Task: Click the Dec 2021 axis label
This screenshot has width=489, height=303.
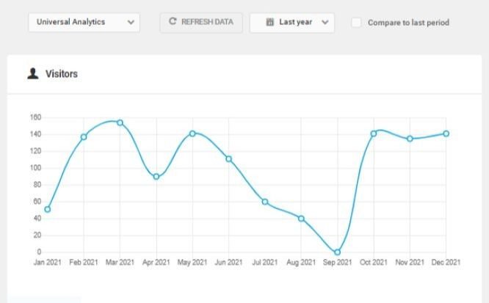Action: pyautogui.click(x=446, y=262)
